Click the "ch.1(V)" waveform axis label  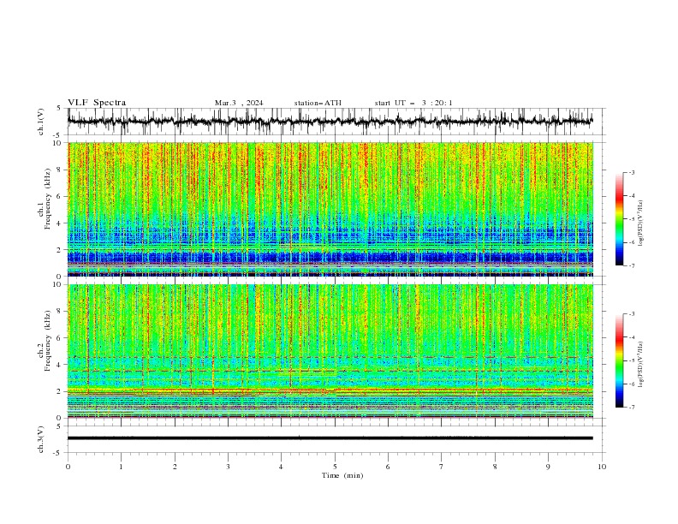41,122
